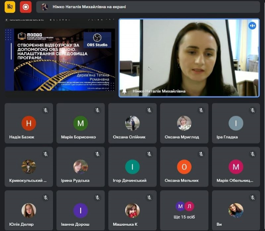Click muted mic icon on Іванна Дорош's tile
Image resolution: width=265 pixels, height=231 pixels.
(97, 198)
